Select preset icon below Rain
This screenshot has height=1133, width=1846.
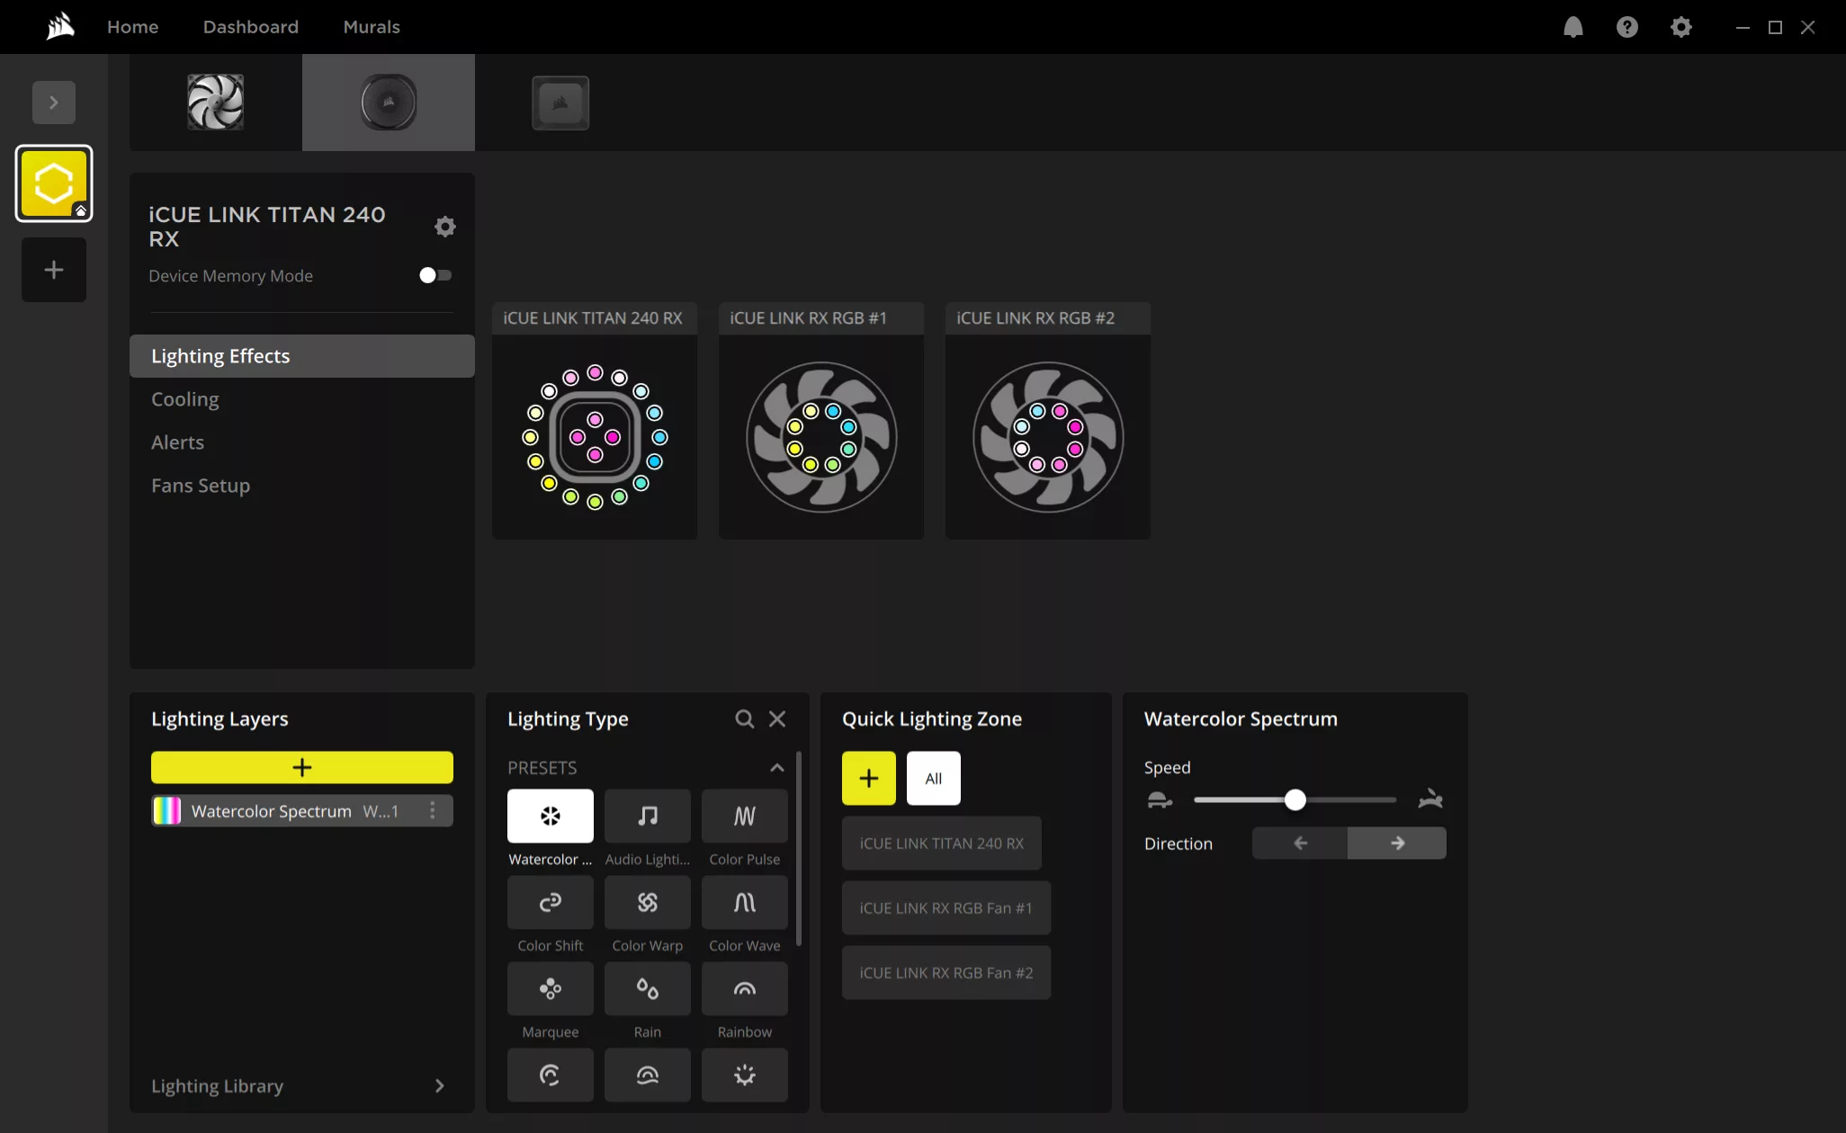pos(648,1075)
